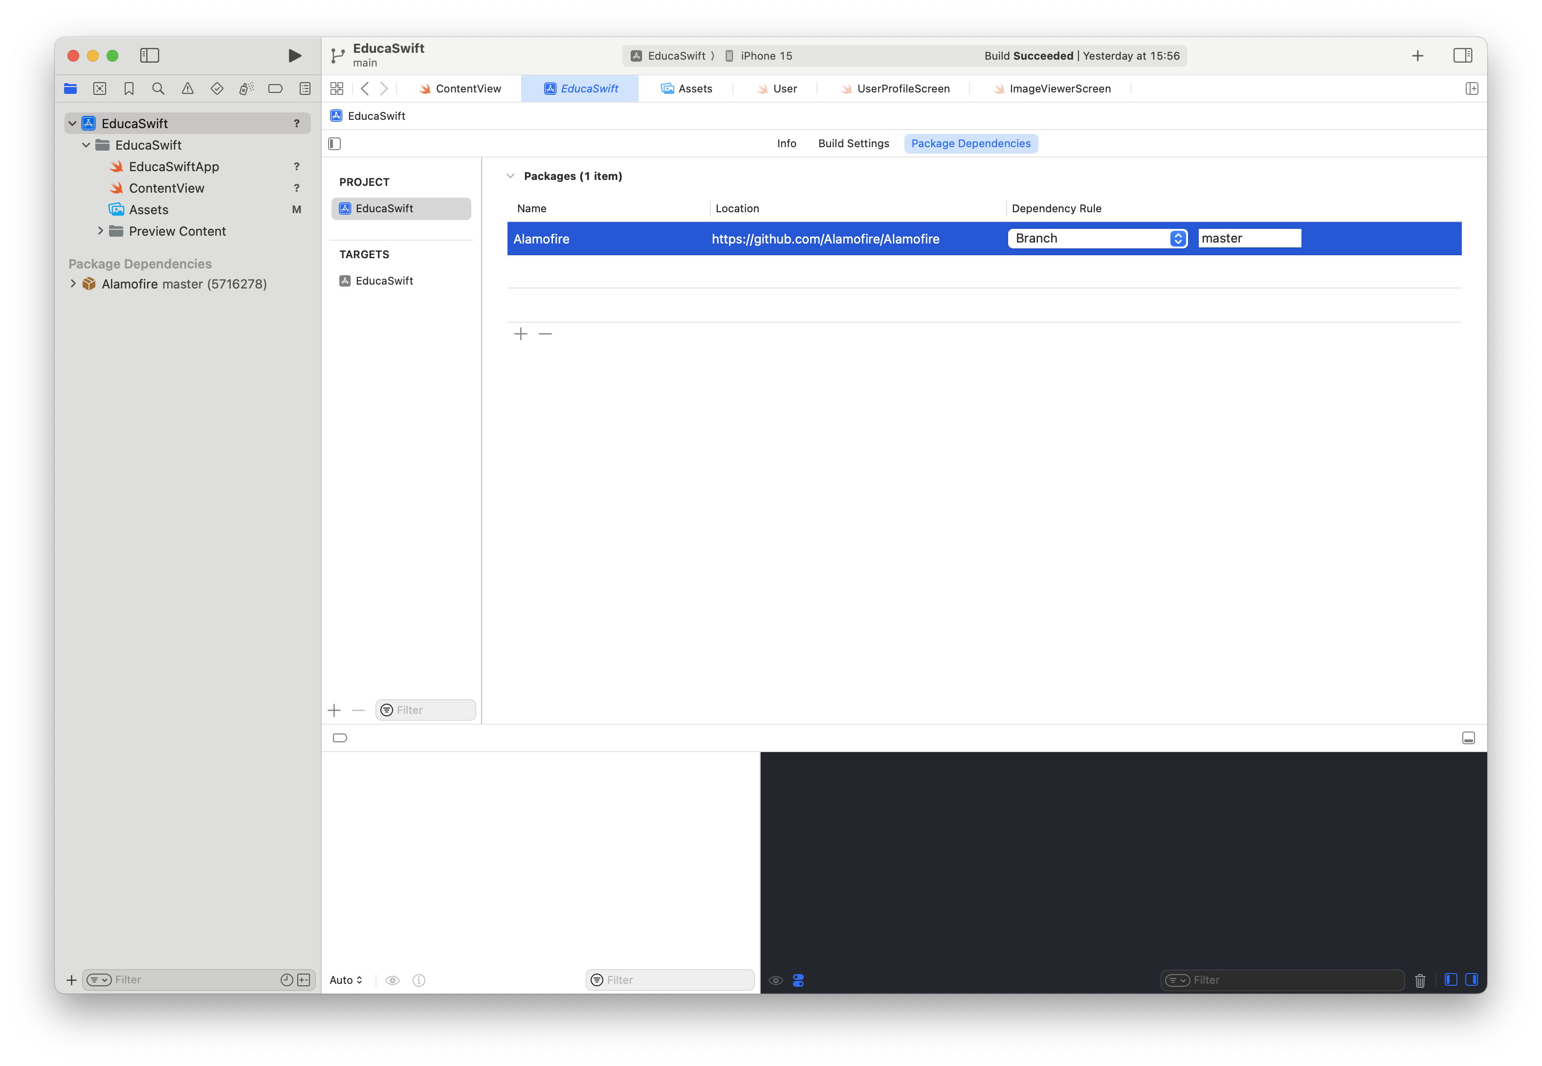This screenshot has width=1542, height=1066.
Task: Open the Test navigator diamond icon
Action: pyautogui.click(x=217, y=88)
